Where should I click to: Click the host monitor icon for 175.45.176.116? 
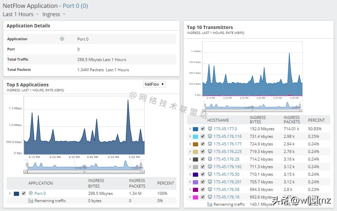coord(210,136)
